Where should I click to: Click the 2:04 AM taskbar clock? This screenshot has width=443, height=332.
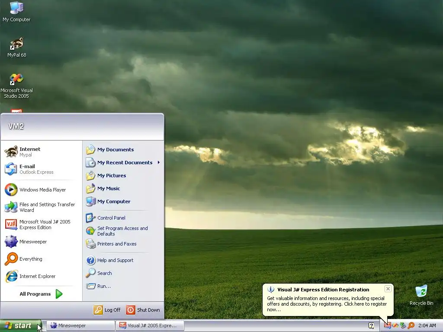pos(427,326)
